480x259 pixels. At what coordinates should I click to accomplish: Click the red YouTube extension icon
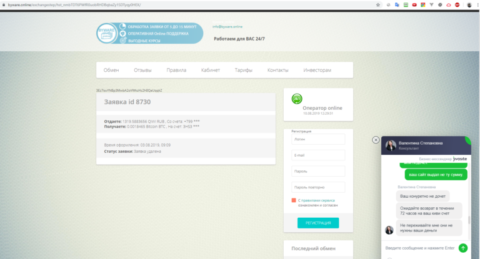[414, 5]
